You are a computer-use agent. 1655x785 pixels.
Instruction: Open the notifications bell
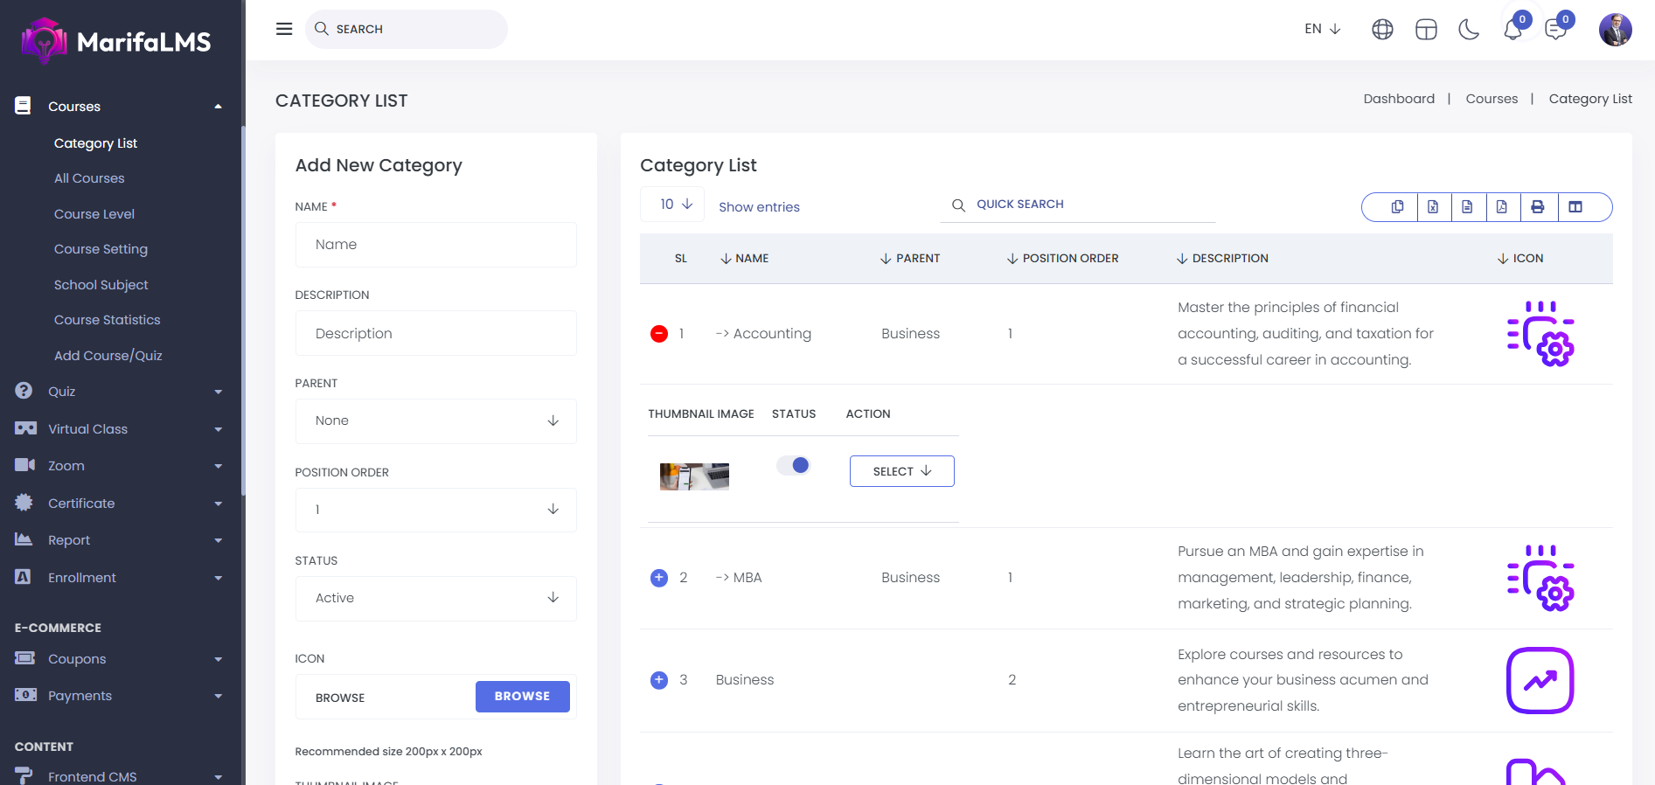[x=1512, y=30]
